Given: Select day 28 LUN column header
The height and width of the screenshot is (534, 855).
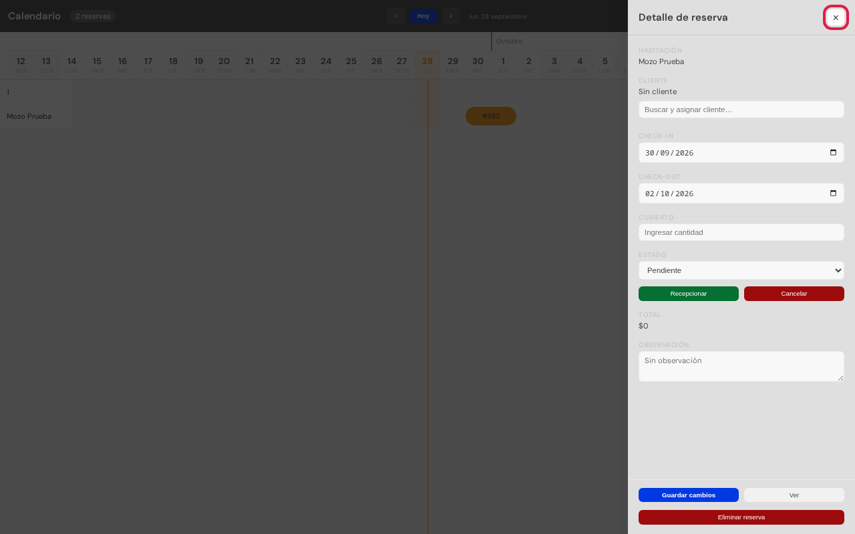Looking at the screenshot, I should (427, 65).
